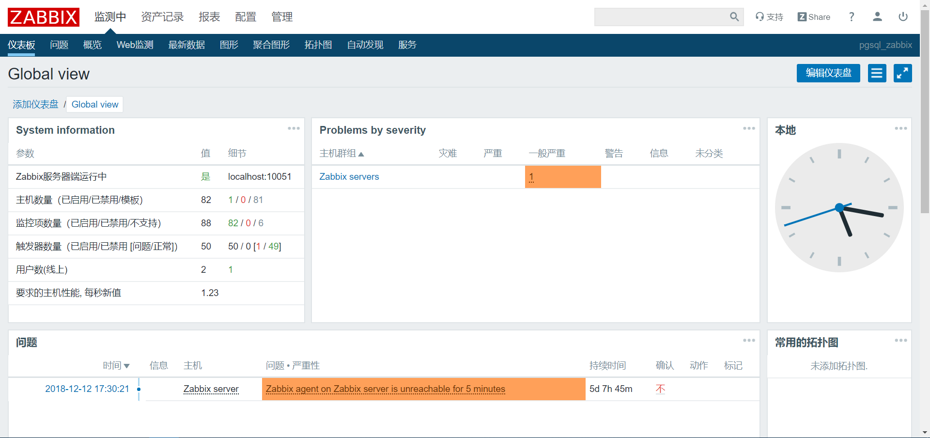Image resolution: width=930 pixels, height=438 pixels.
Task: Click the 82 / 0 / 6 items detail
Action: pos(246,223)
